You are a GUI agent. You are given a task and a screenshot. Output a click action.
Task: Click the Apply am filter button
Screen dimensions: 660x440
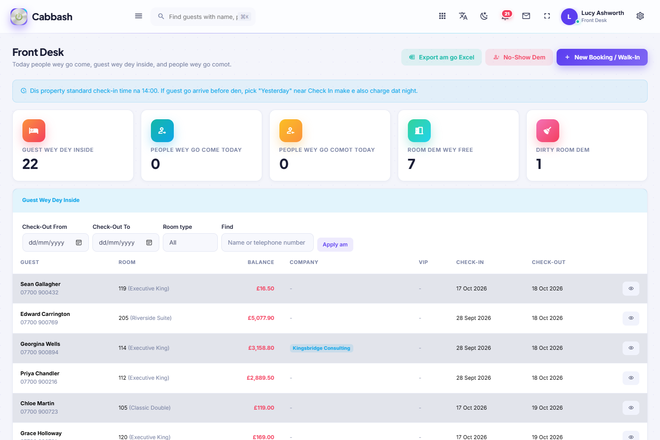335,245
